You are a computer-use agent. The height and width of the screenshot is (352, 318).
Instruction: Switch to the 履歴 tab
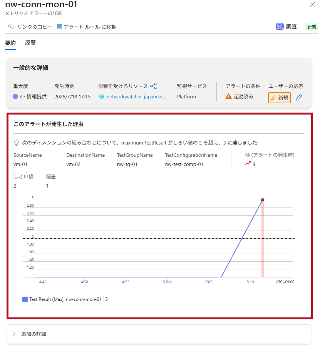30,43
